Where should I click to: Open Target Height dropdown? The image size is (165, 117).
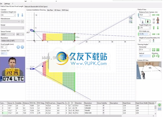click(x=149, y=28)
